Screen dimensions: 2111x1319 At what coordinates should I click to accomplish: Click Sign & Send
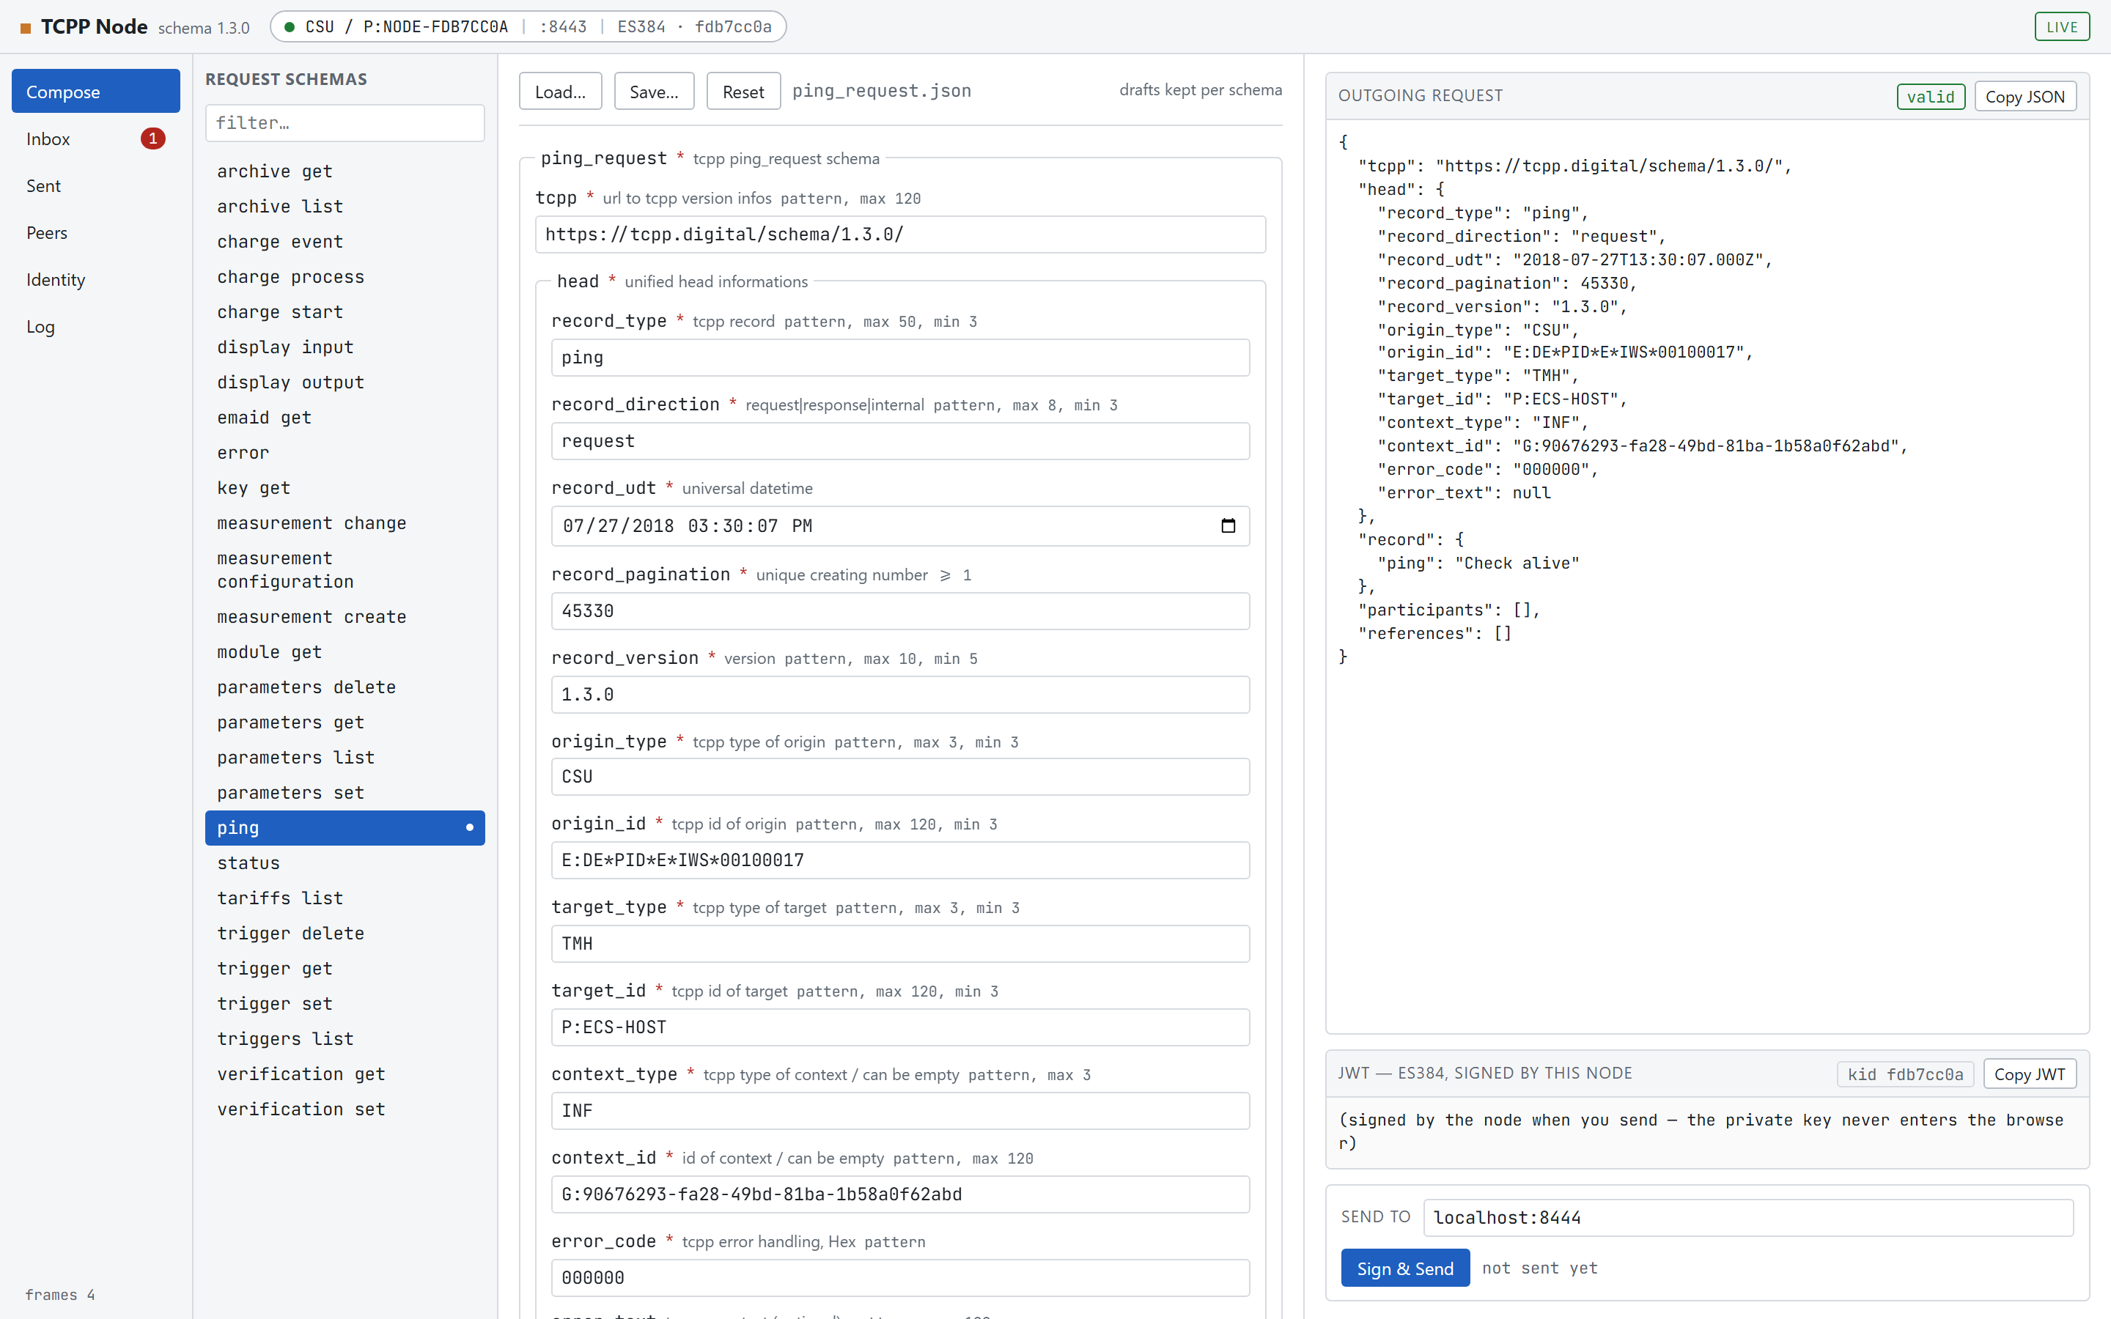pyautogui.click(x=1404, y=1268)
